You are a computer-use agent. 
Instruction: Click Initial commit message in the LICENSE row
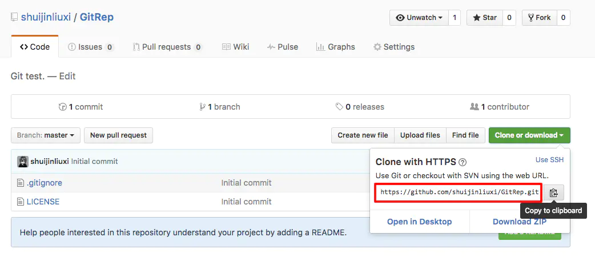[246, 202]
